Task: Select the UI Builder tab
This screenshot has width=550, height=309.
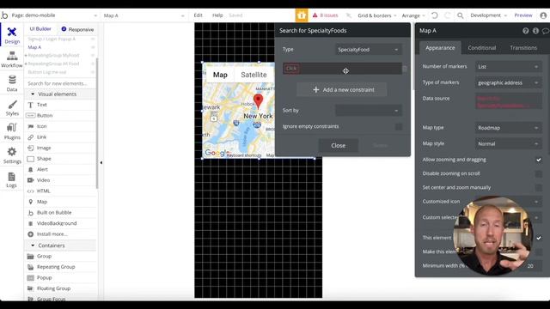Action: coord(40,29)
